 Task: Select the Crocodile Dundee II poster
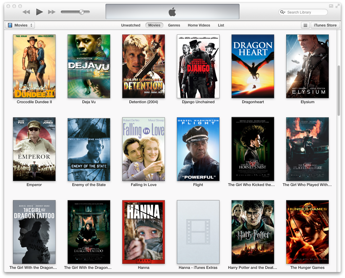coord(34,66)
